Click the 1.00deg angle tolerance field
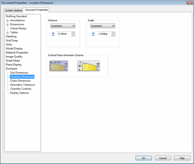The image size is (194, 164). (x=104, y=34)
